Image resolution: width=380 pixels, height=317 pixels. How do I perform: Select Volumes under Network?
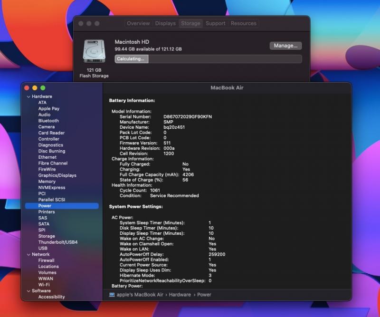(x=47, y=273)
